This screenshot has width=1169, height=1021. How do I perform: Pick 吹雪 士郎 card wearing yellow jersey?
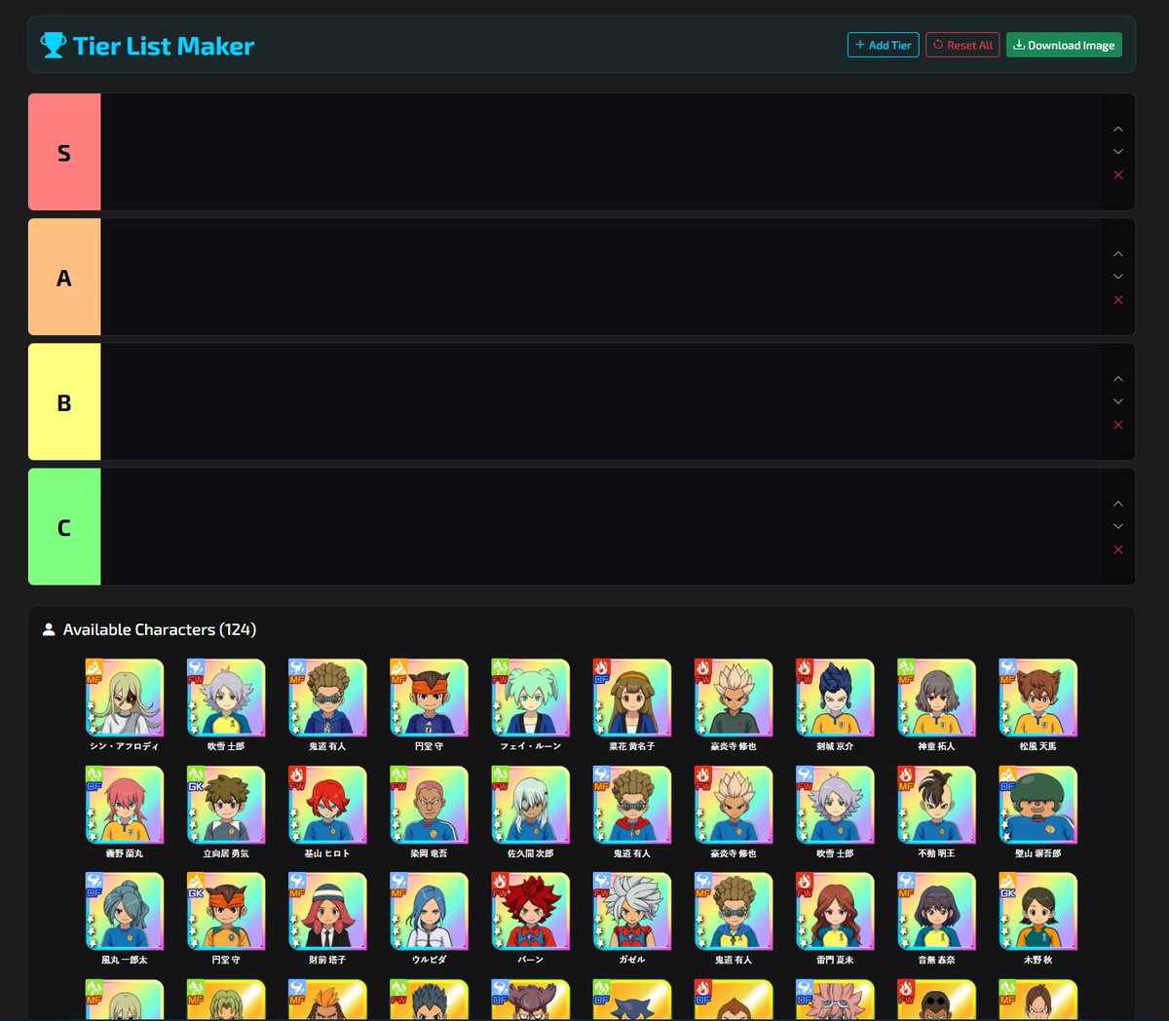pos(226,705)
